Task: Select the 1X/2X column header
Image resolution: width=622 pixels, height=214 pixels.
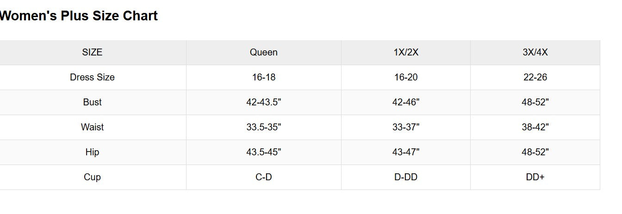Action: point(406,52)
